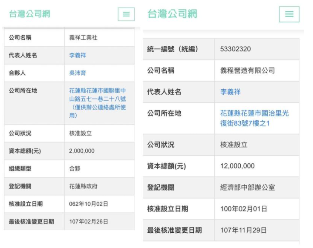Click the 台灣公司網 logo on the right page
313x248 pixels.
click(x=172, y=14)
